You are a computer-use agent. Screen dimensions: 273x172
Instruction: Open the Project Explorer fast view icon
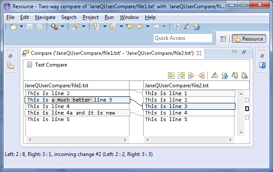coord(10,66)
